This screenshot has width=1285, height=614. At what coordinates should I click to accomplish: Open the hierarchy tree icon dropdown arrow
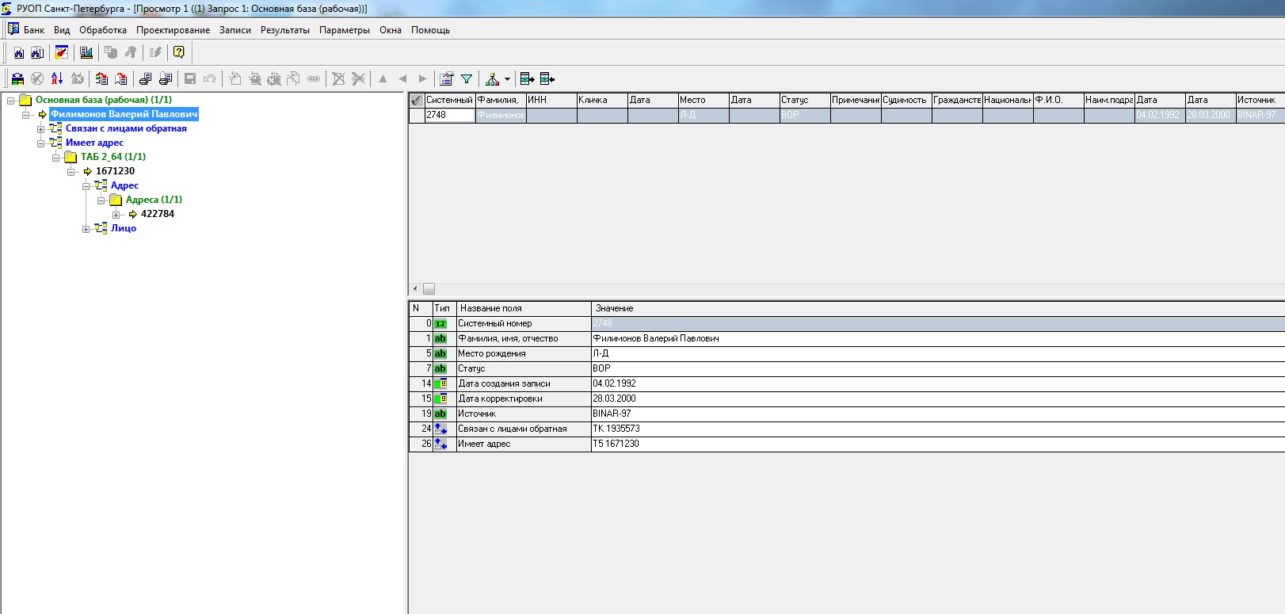pyautogui.click(x=507, y=79)
